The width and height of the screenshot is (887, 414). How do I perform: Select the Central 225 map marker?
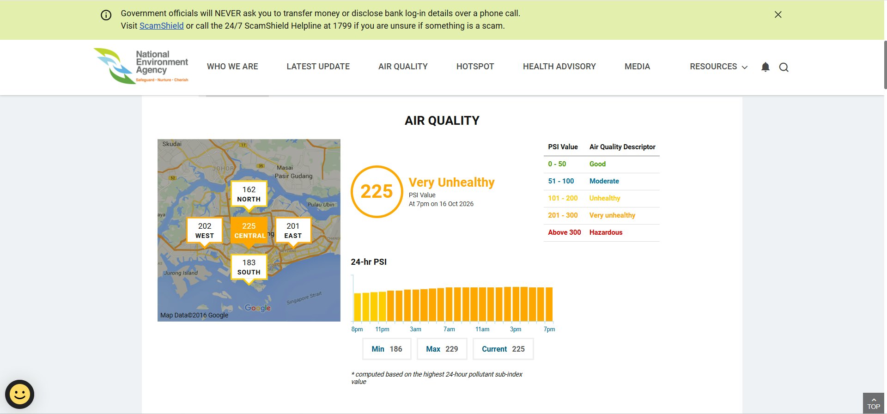[x=249, y=231]
